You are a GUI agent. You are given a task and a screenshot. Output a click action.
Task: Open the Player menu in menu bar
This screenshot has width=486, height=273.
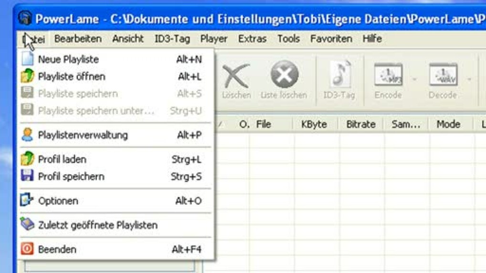213,39
